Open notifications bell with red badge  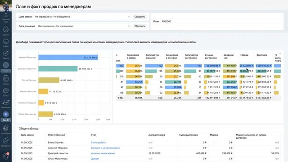(x=6, y=156)
